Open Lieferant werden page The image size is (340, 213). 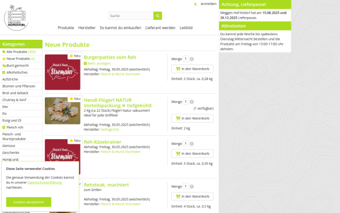pos(160,28)
